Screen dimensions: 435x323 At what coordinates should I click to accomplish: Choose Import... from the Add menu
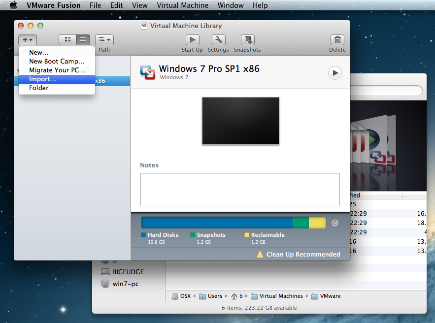tap(42, 79)
